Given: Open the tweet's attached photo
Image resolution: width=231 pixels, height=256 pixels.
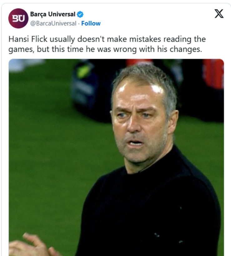Looking at the screenshot, I should pyautogui.click(x=116, y=157).
